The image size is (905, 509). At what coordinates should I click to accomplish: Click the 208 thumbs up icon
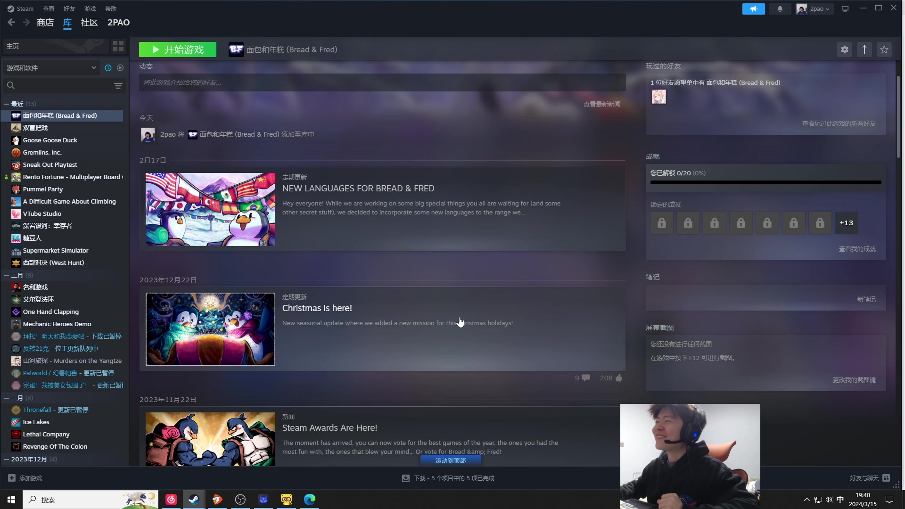(x=619, y=378)
